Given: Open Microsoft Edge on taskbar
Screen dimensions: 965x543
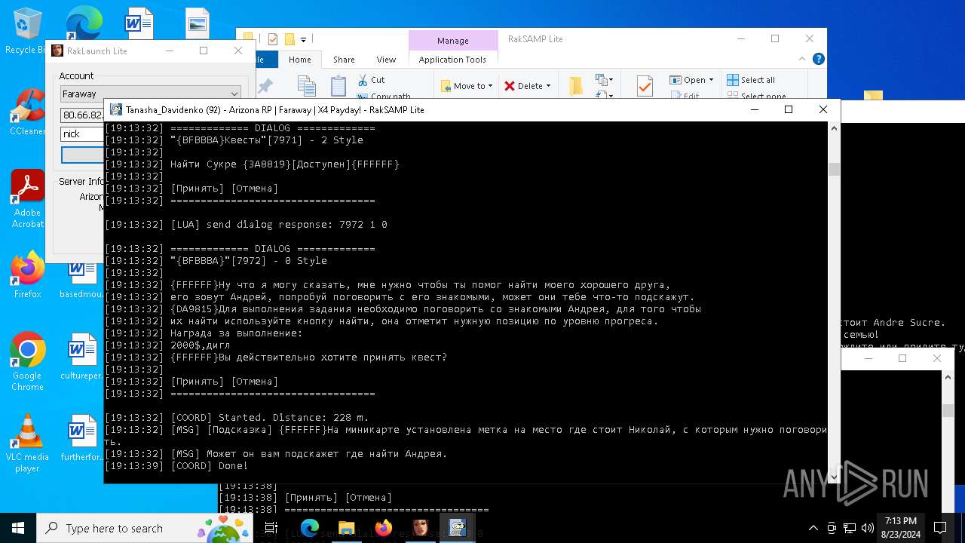Looking at the screenshot, I should tap(310, 528).
